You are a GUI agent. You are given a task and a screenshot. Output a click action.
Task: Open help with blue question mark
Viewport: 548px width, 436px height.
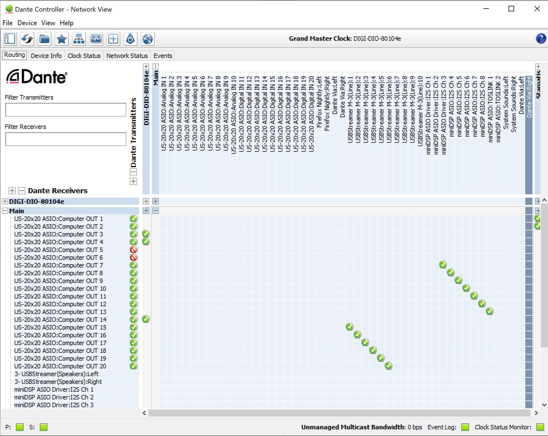(x=541, y=39)
